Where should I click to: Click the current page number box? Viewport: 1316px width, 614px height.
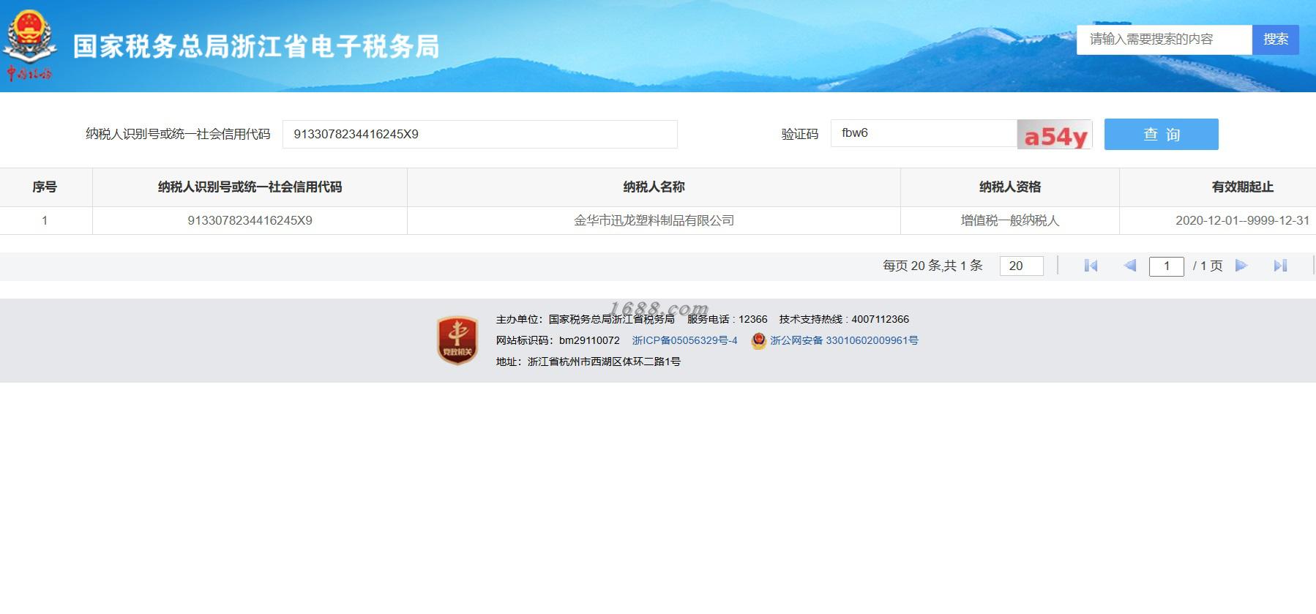[1167, 266]
